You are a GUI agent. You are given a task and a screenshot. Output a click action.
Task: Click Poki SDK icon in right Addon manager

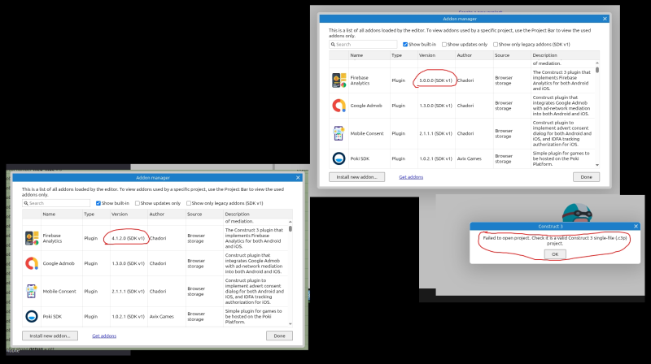click(339, 158)
